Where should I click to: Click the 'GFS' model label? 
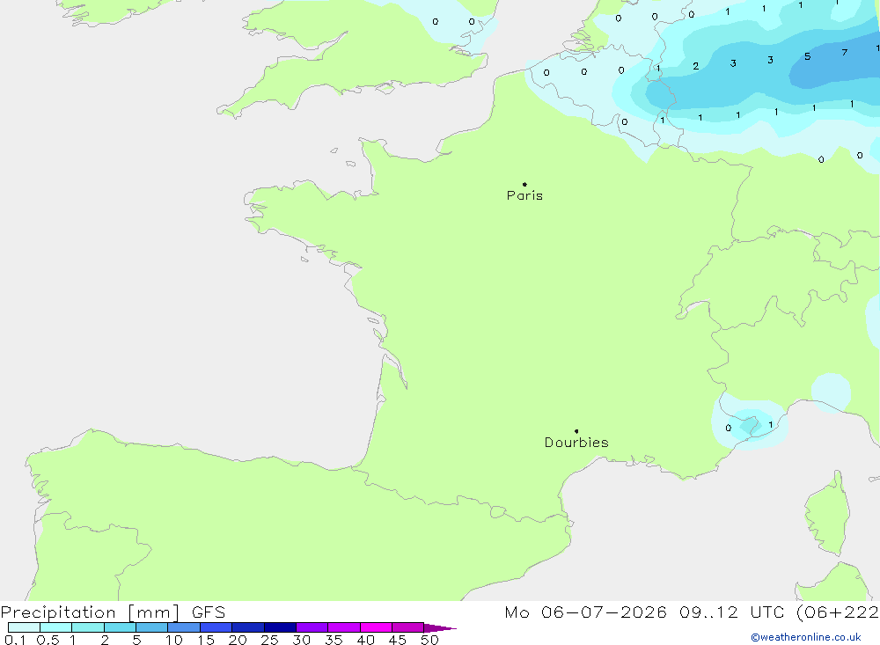[209, 612]
